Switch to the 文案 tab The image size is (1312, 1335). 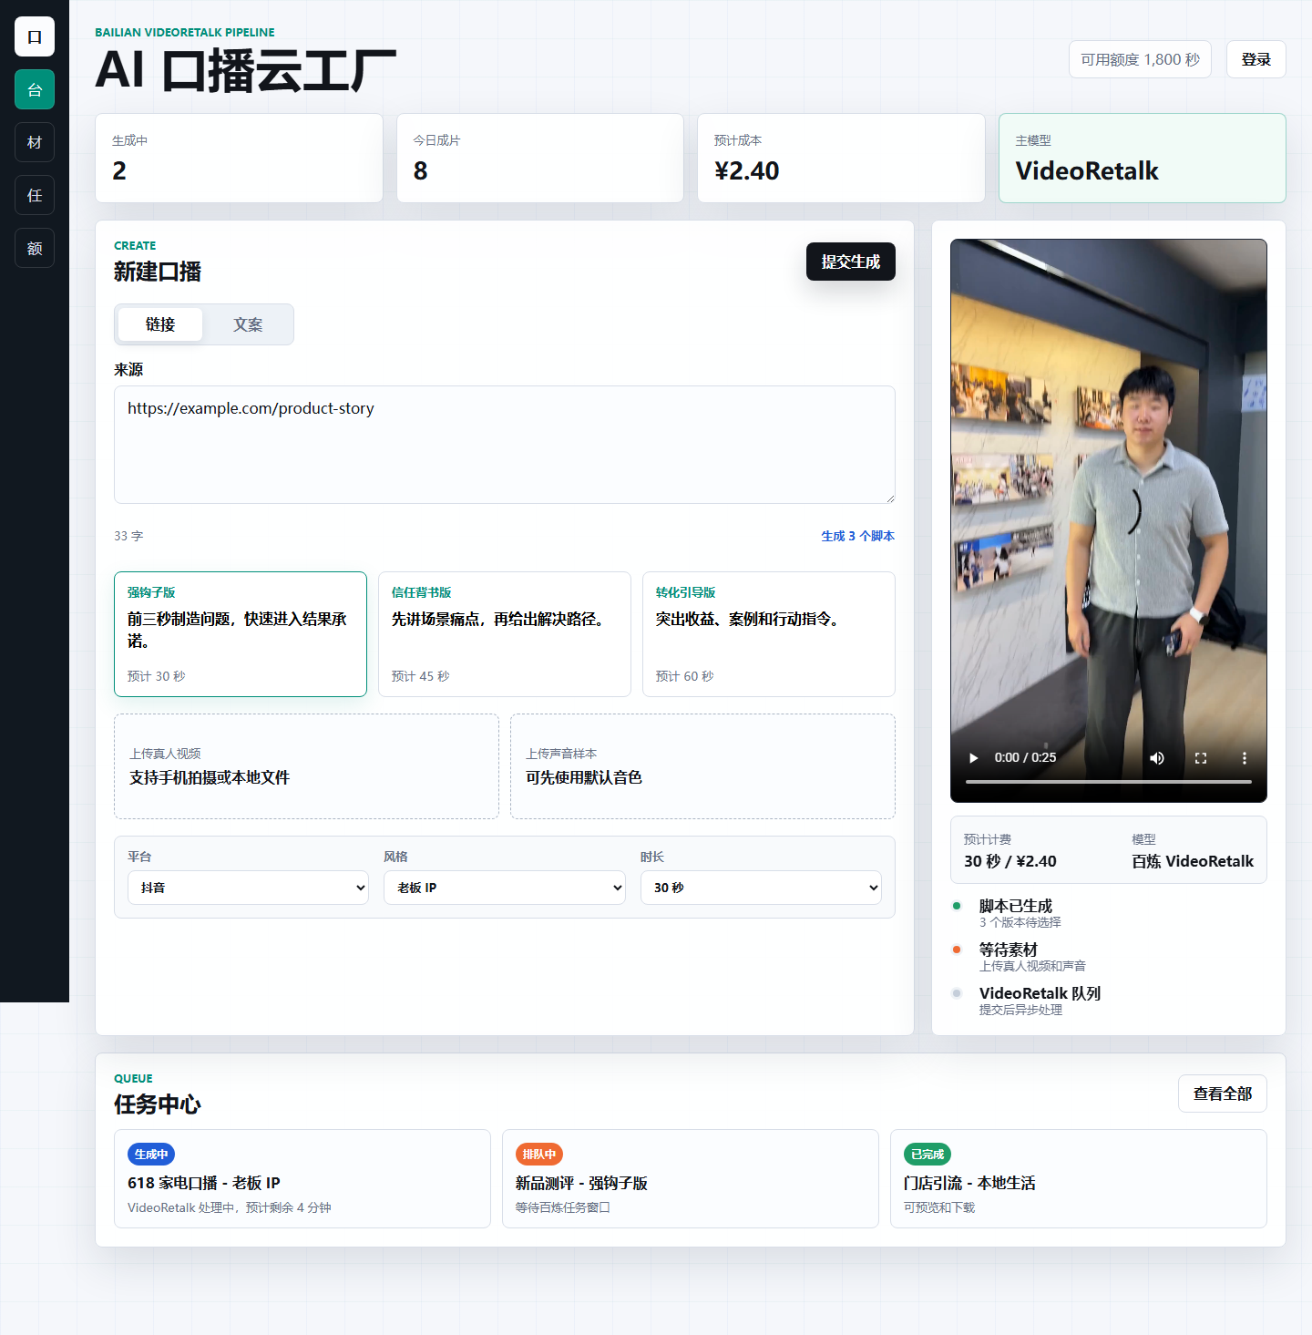point(248,324)
